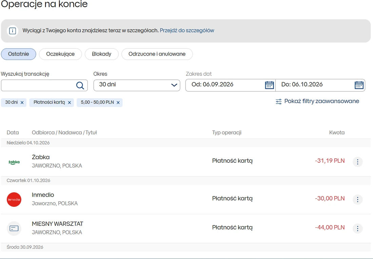Open the end date calendar icon
The height and width of the screenshot is (259, 373).
(x=359, y=85)
